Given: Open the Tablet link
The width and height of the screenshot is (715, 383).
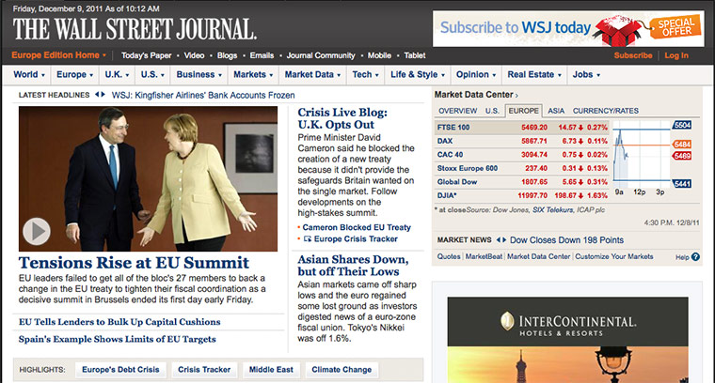Looking at the screenshot, I should [415, 55].
